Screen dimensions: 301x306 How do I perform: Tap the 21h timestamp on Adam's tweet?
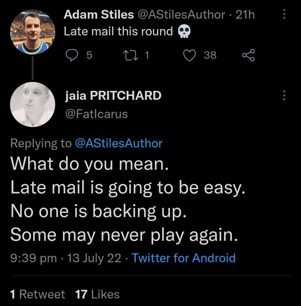click(x=245, y=15)
